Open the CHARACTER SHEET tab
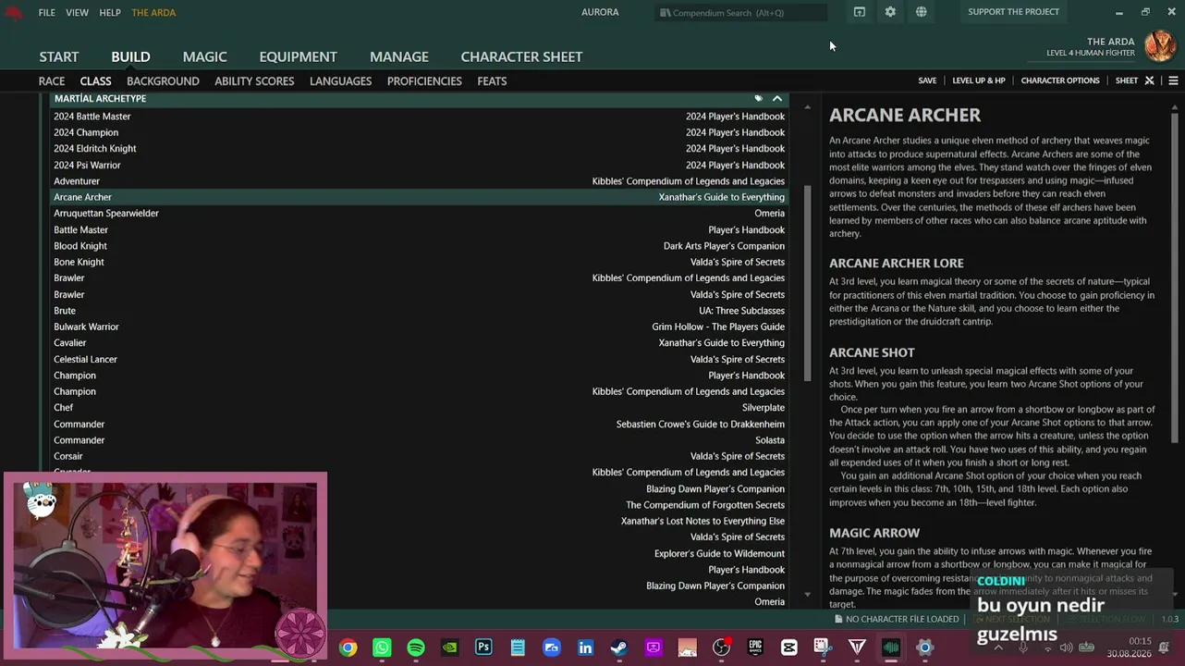Image resolution: width=1185 pixels, height=666 pixels. coord(521,56)
